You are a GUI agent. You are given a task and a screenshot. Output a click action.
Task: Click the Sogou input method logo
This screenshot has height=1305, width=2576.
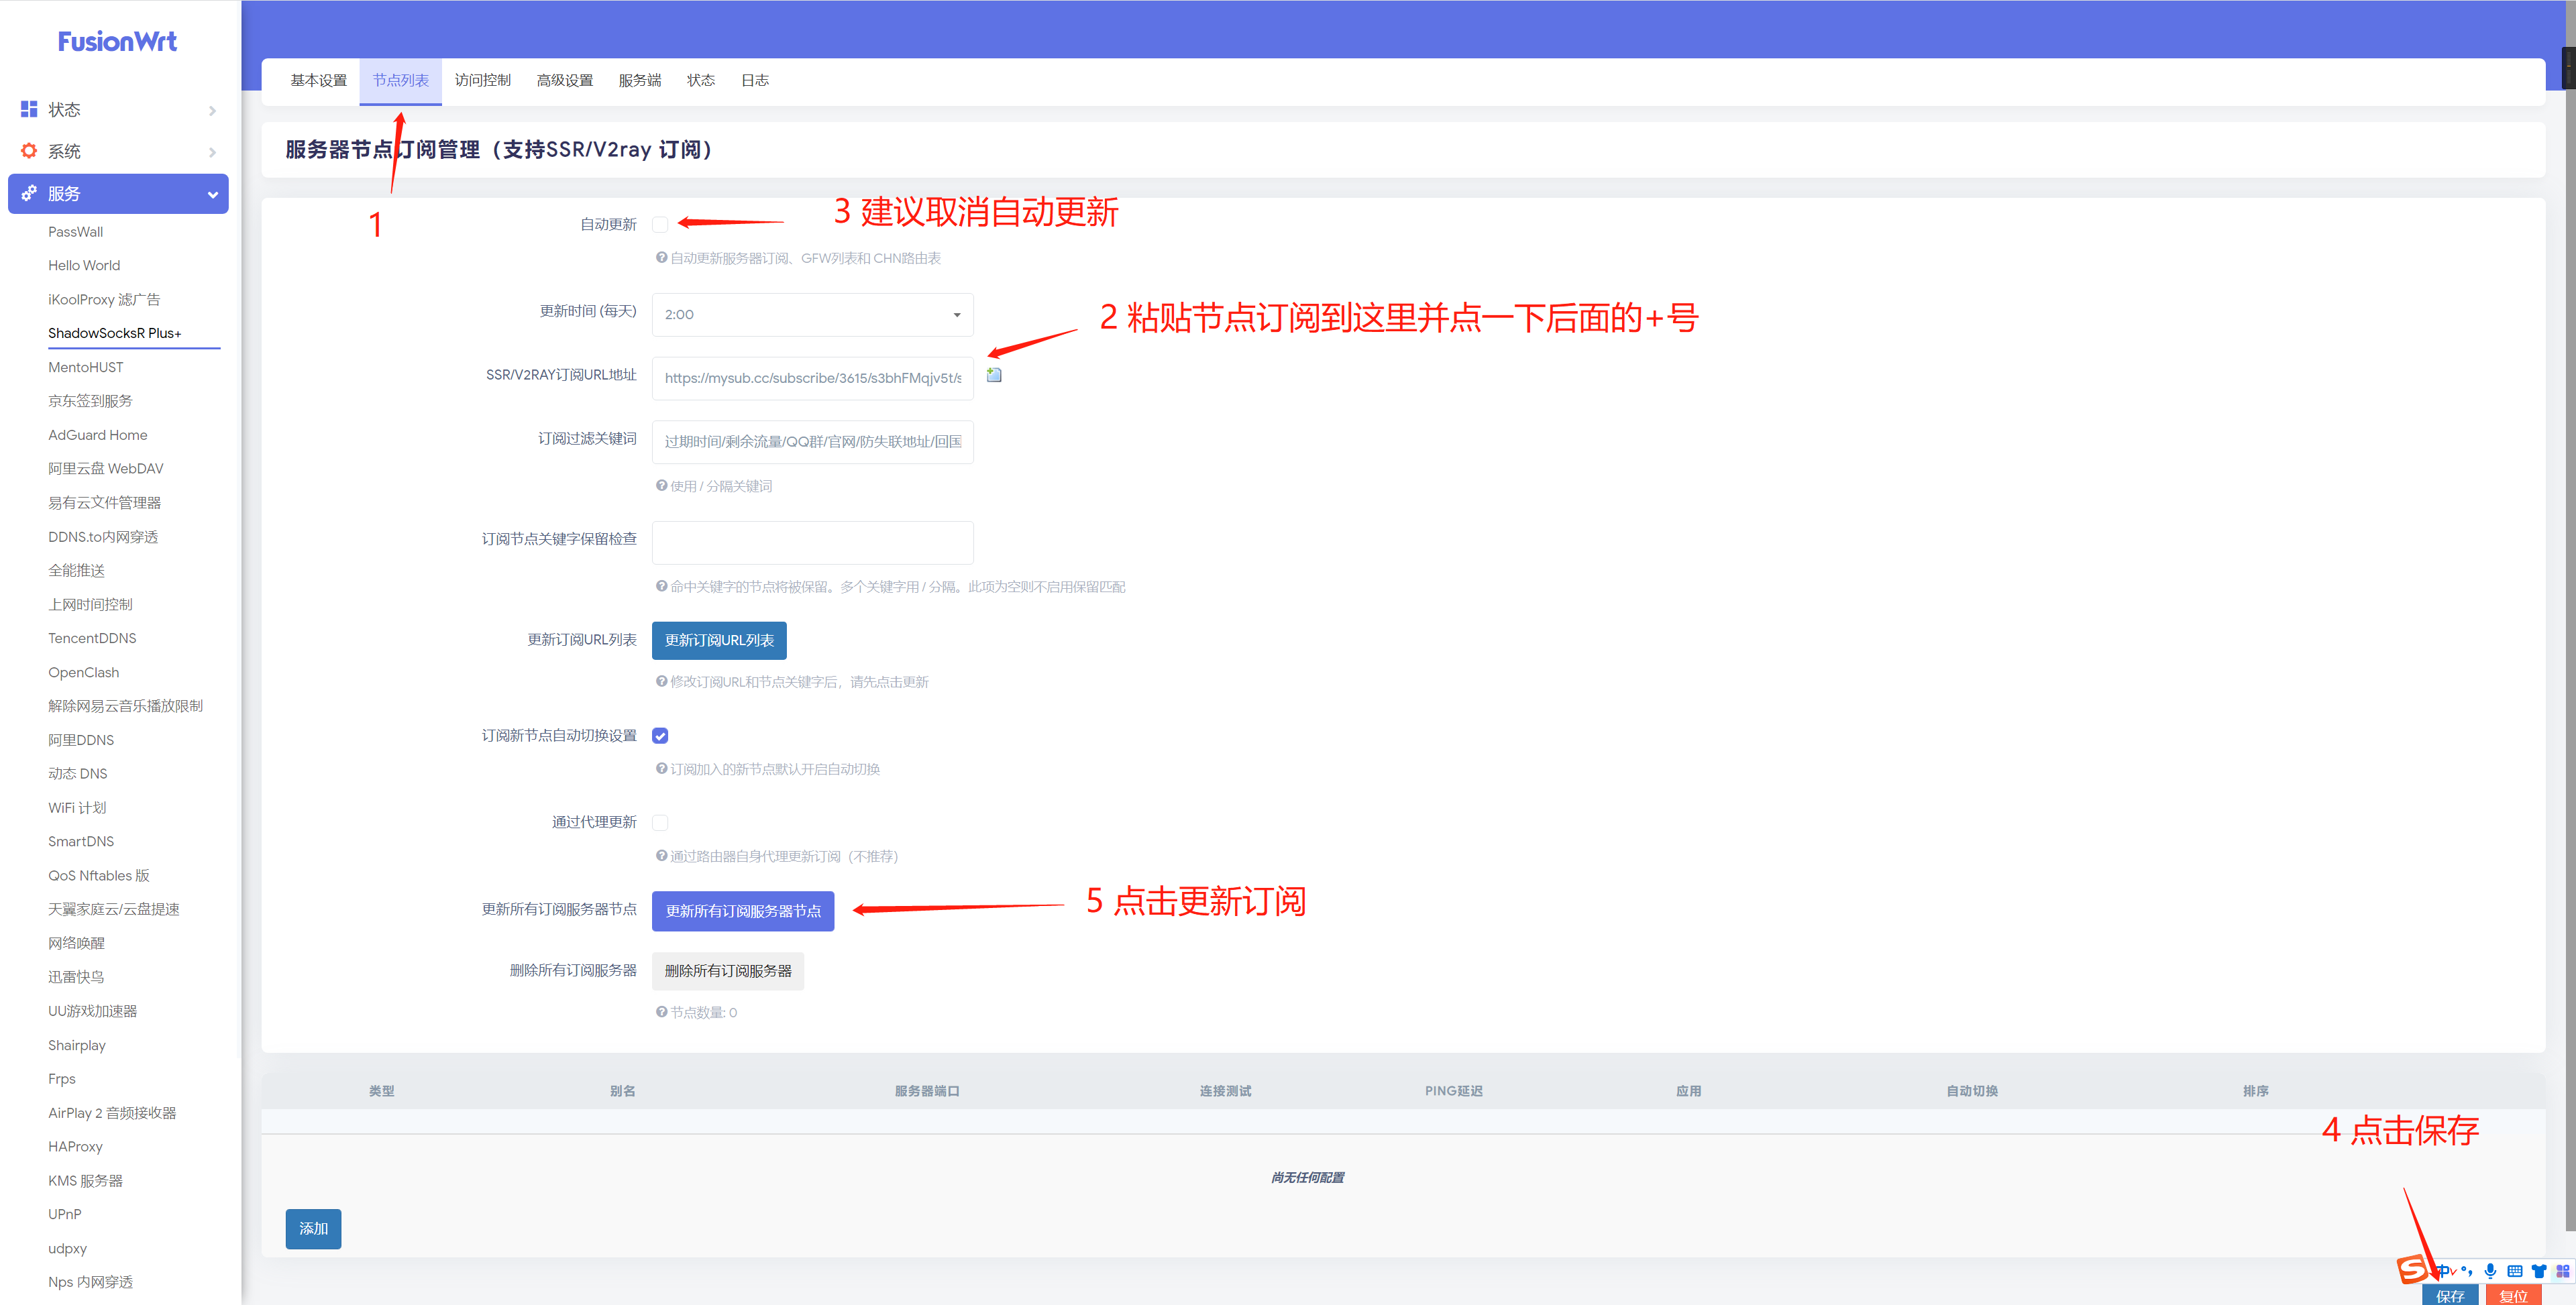(x=2413, y=1270)
